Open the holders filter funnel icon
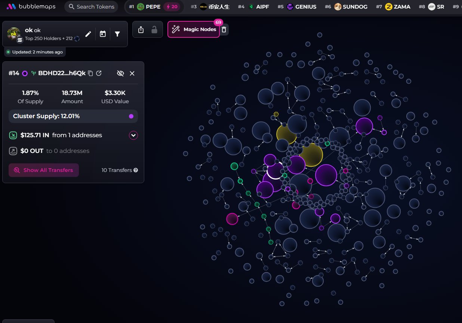This screenshot has height=323, width=462. pos(117,34)
